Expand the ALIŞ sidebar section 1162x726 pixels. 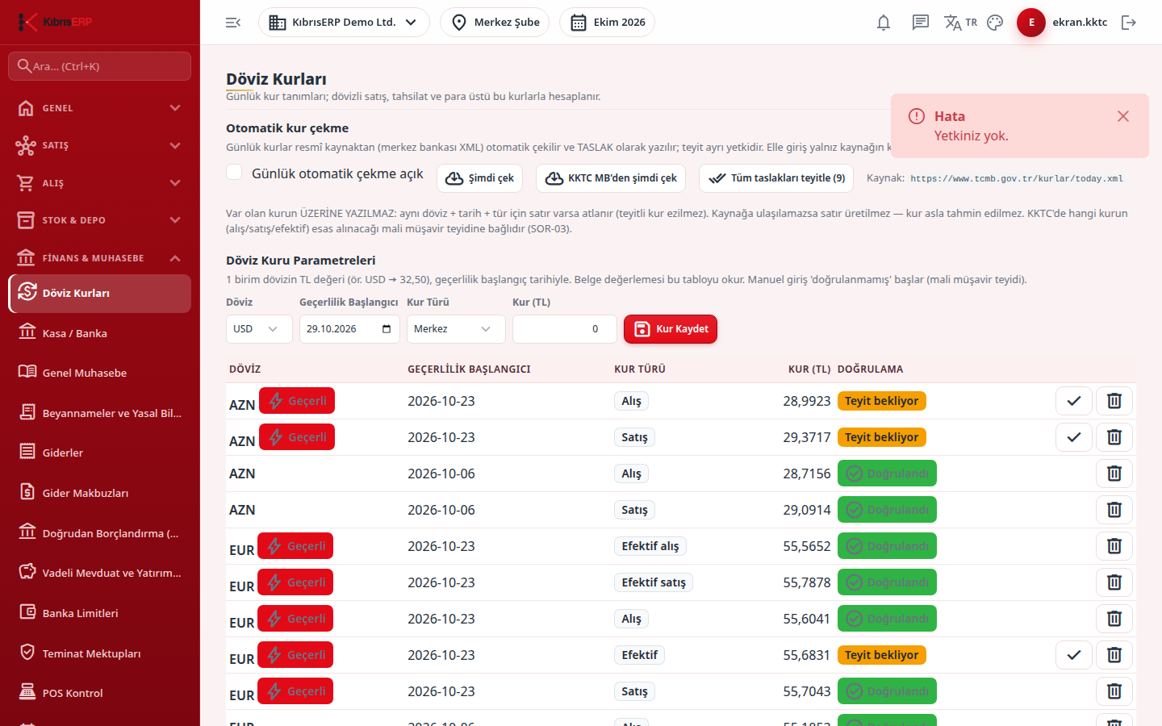100,183
